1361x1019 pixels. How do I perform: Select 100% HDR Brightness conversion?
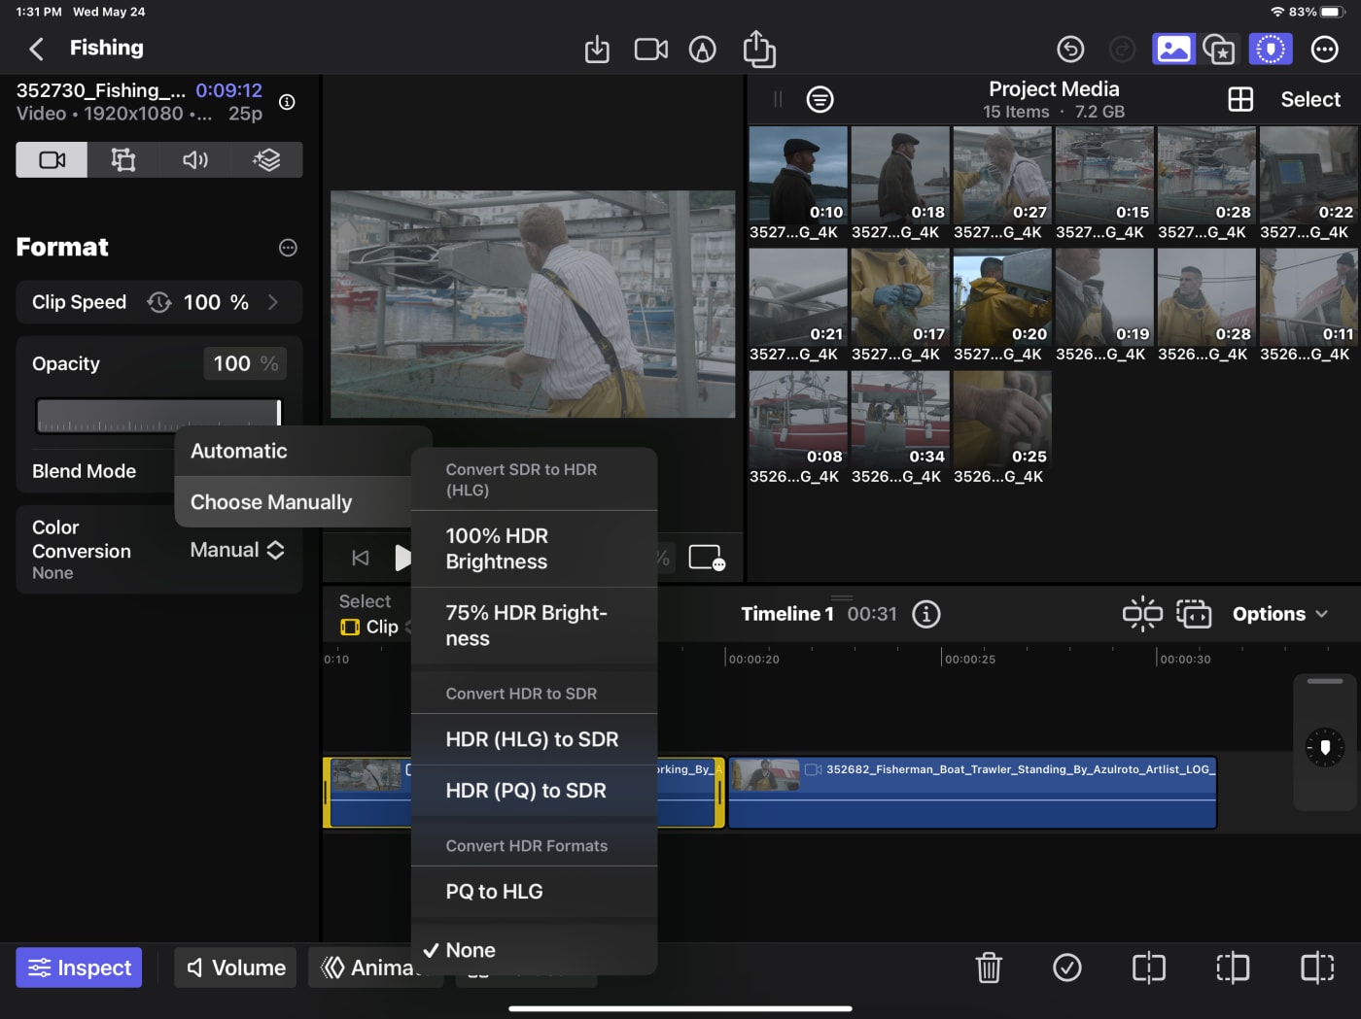tap(534, 549)
